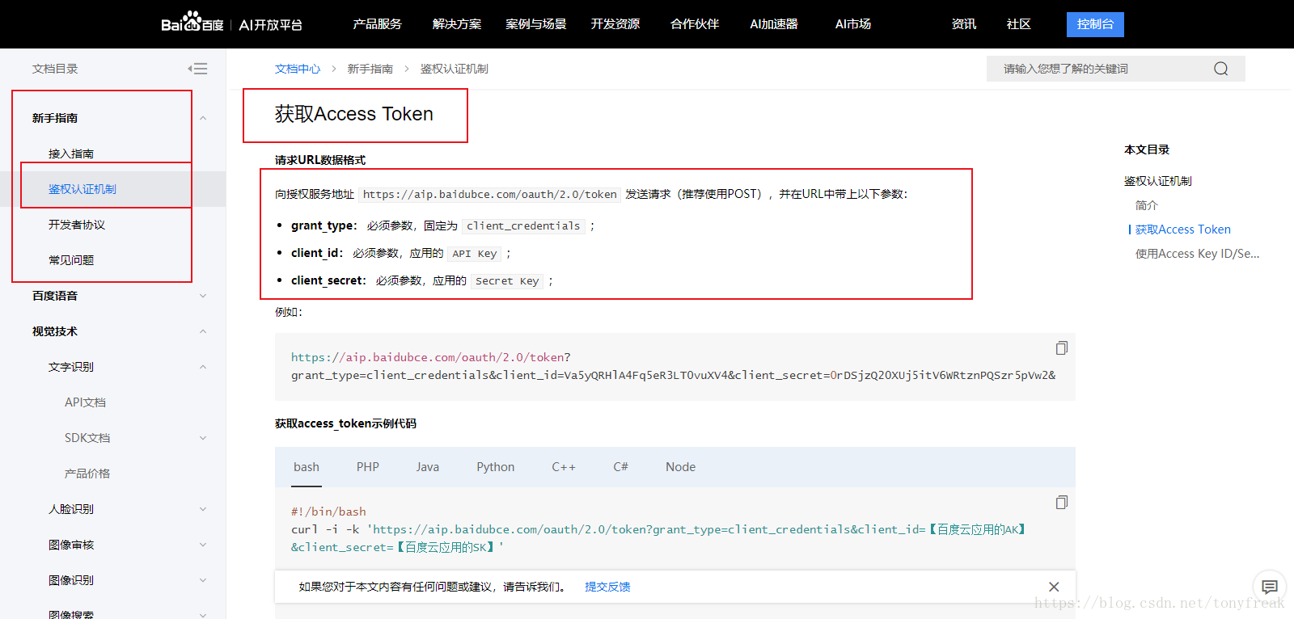Screen dimensions: 1294x619
Task: Open 人脸识别 sidebar item
Action: click(x=71, y=509)
